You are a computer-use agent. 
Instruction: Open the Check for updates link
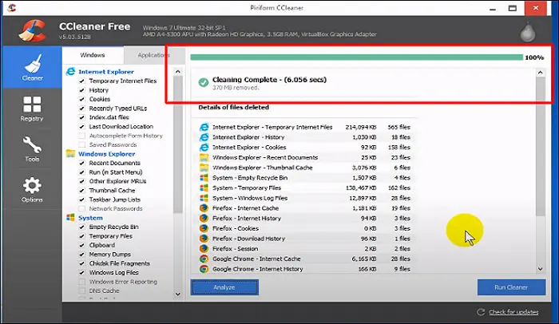(513, 312)
